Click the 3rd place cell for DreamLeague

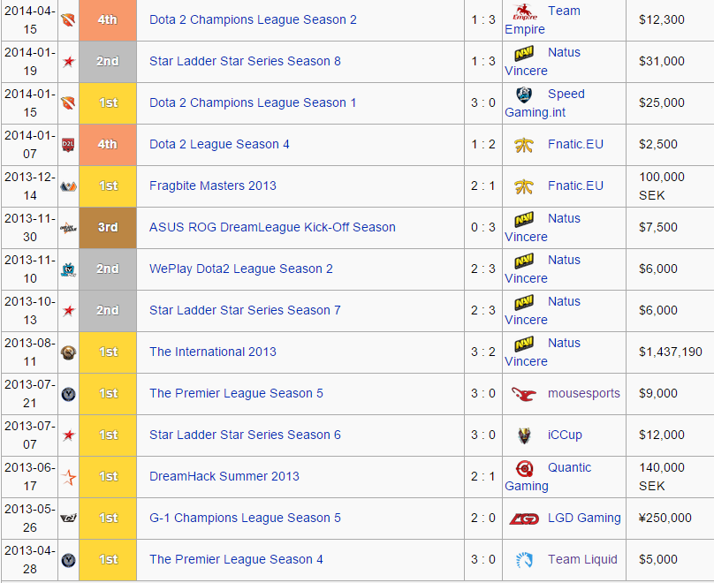point(108,227)
